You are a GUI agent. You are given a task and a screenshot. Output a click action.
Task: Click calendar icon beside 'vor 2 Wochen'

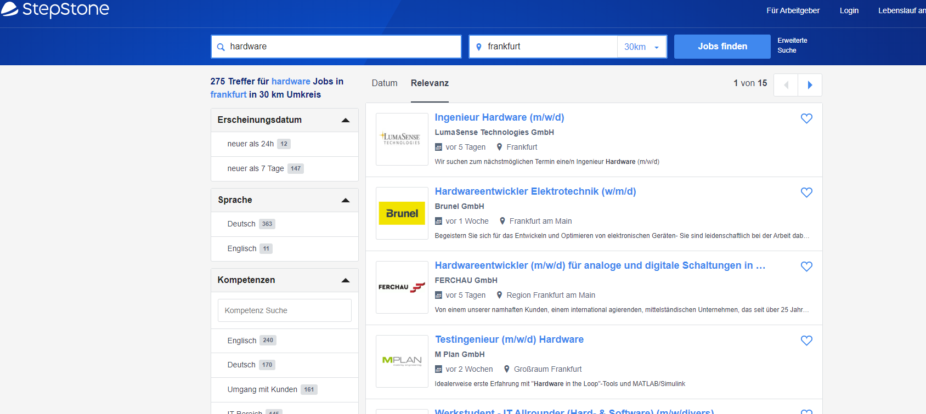coord(438,370)
